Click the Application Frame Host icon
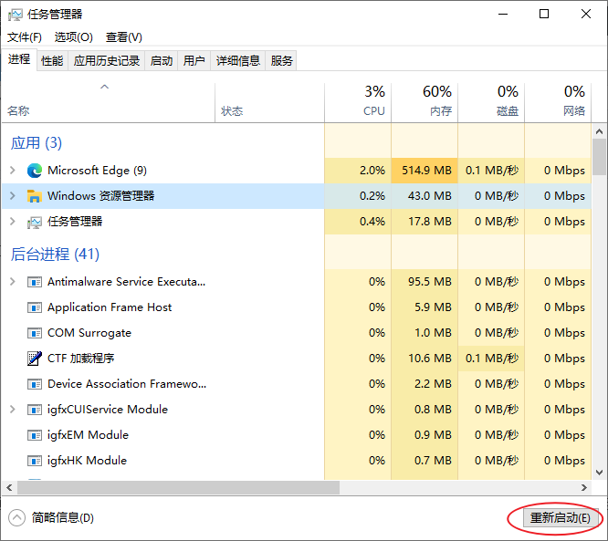 35,307
